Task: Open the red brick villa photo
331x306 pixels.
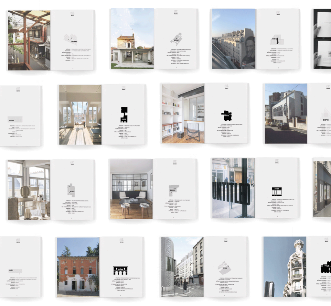Action: [78, 267]
